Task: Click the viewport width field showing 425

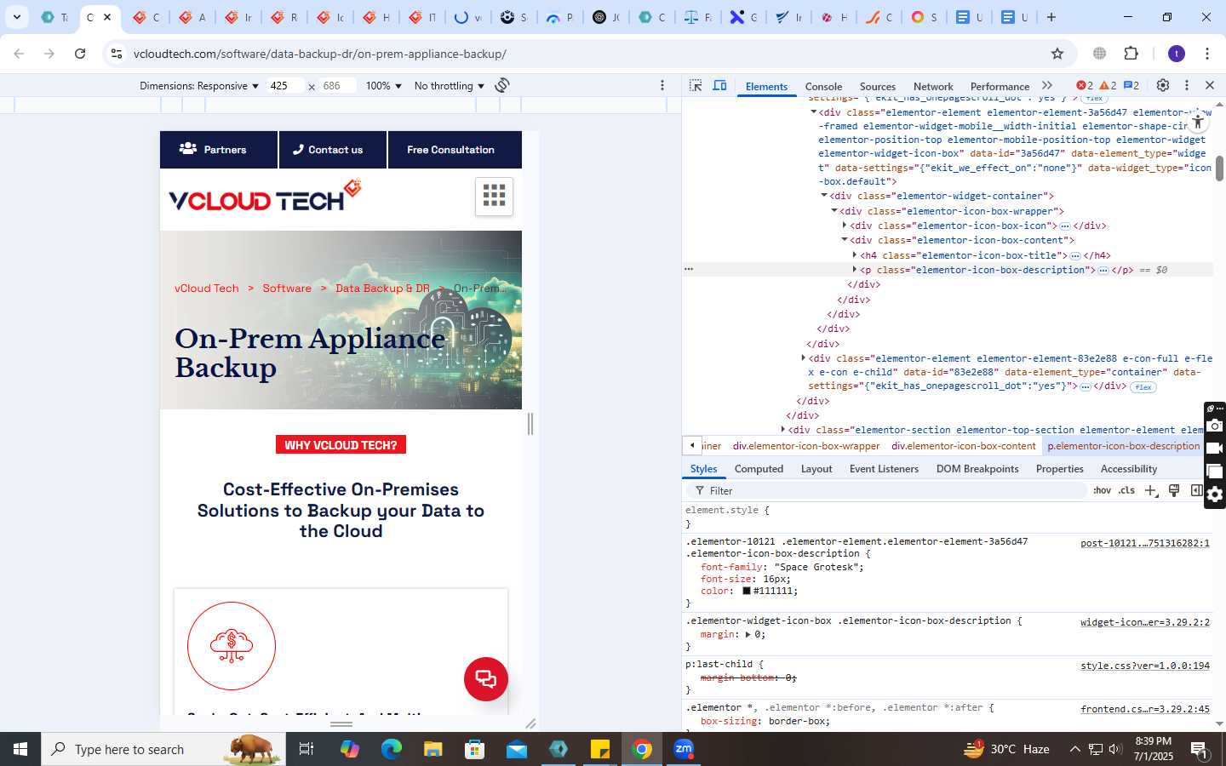Action: 285,86
